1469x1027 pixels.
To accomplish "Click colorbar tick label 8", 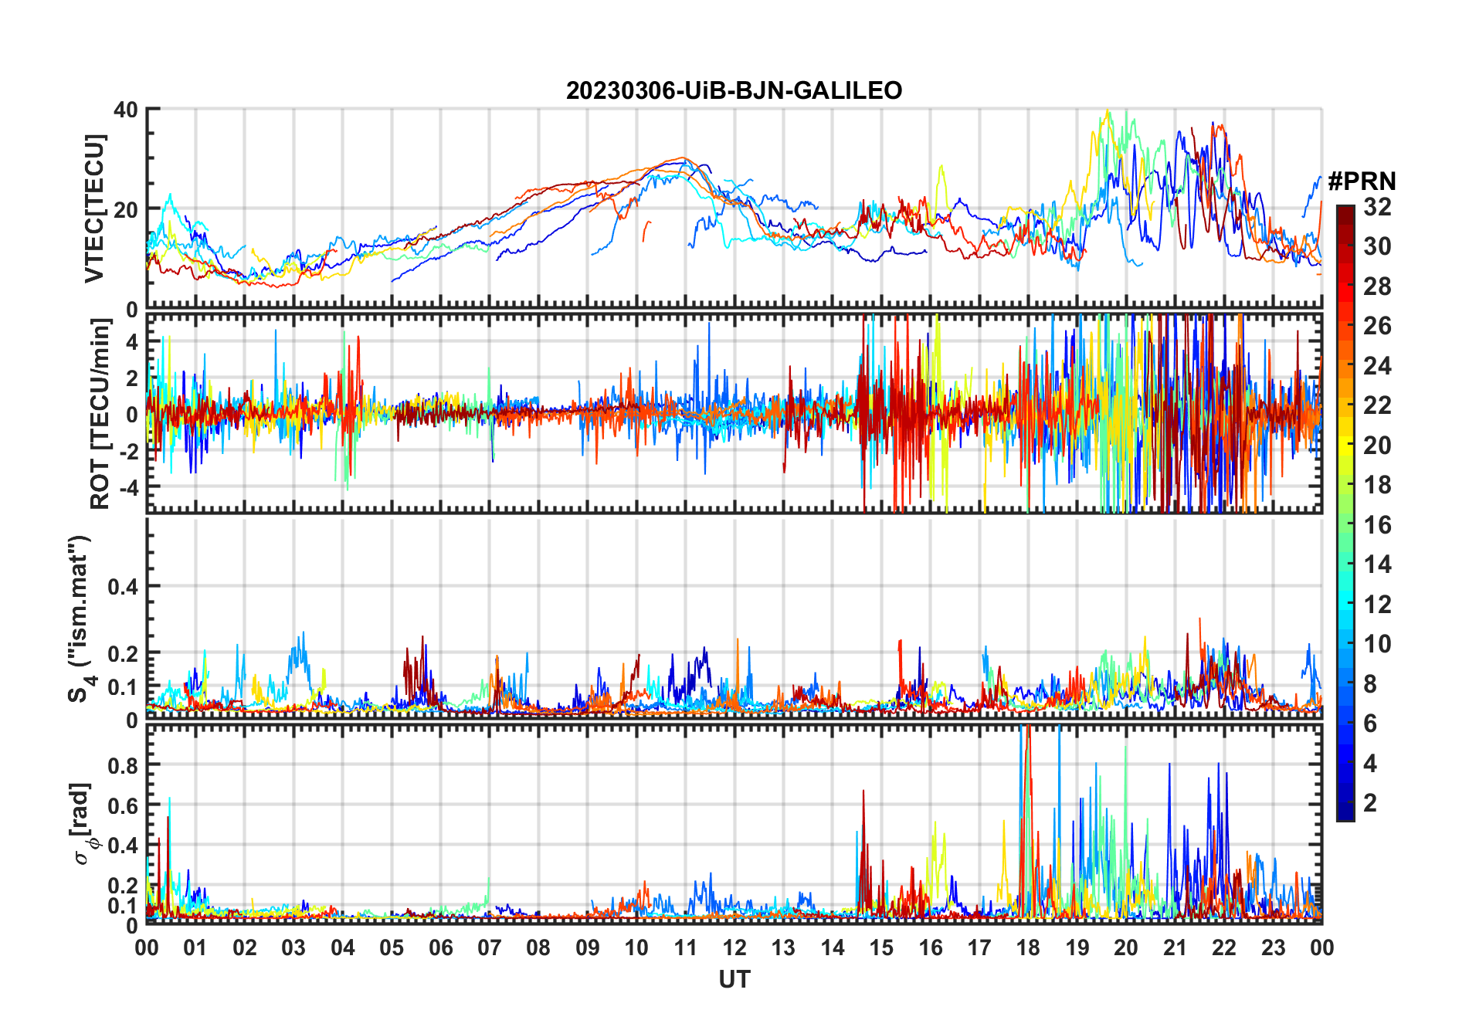I will click(1370, 683).
